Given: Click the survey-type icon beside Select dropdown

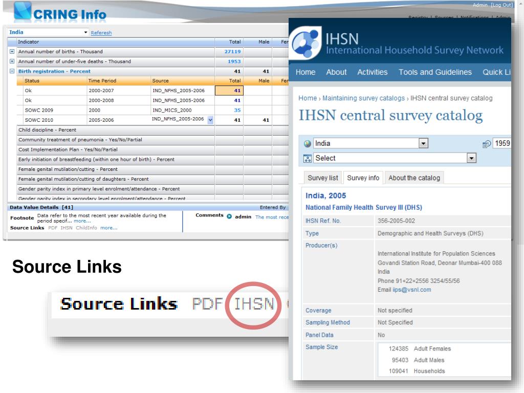Looking at the screenshot, I should tap(308, 159).
